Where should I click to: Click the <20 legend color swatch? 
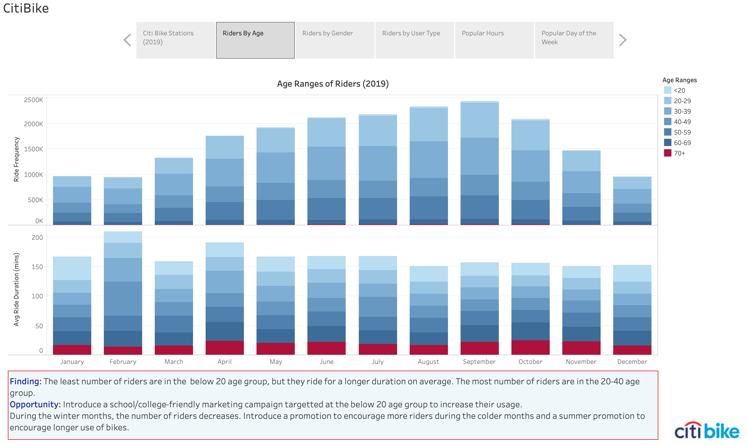click(x=667, y=90)
